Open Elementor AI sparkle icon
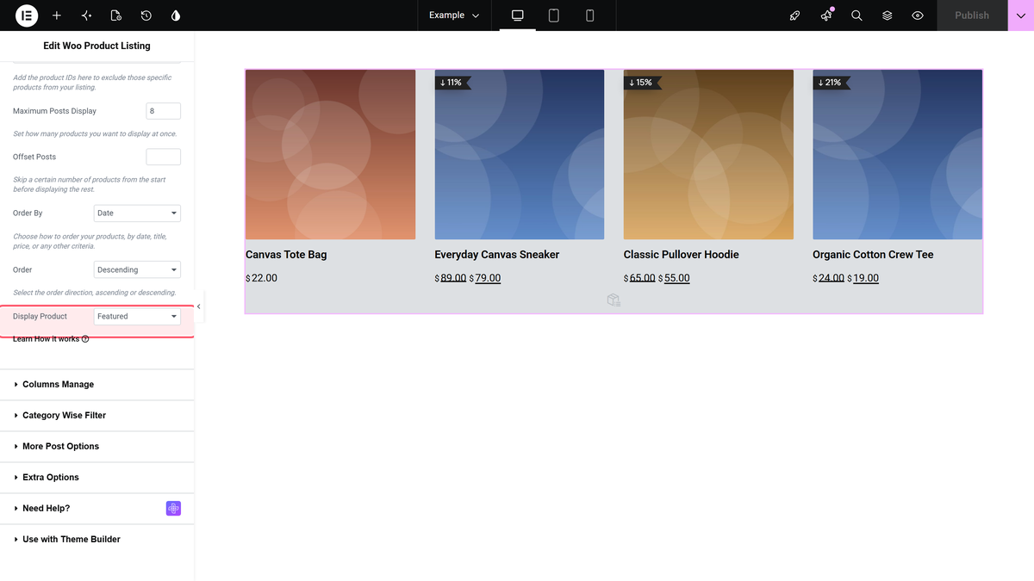 coord(86,15)
